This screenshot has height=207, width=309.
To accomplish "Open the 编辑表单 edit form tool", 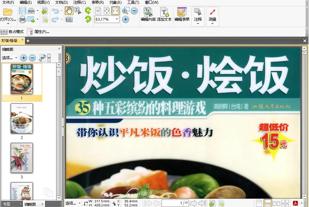I will point(182,14).
